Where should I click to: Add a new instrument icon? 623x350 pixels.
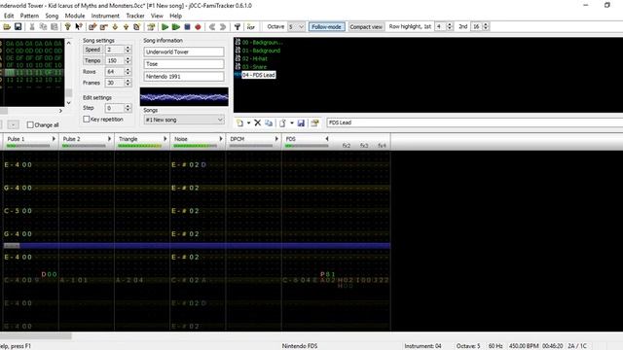tap(239, 123)
